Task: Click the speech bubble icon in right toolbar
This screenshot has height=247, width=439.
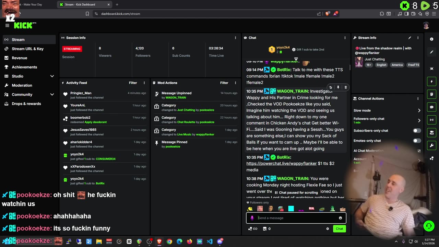Action: tap(431, 107)
